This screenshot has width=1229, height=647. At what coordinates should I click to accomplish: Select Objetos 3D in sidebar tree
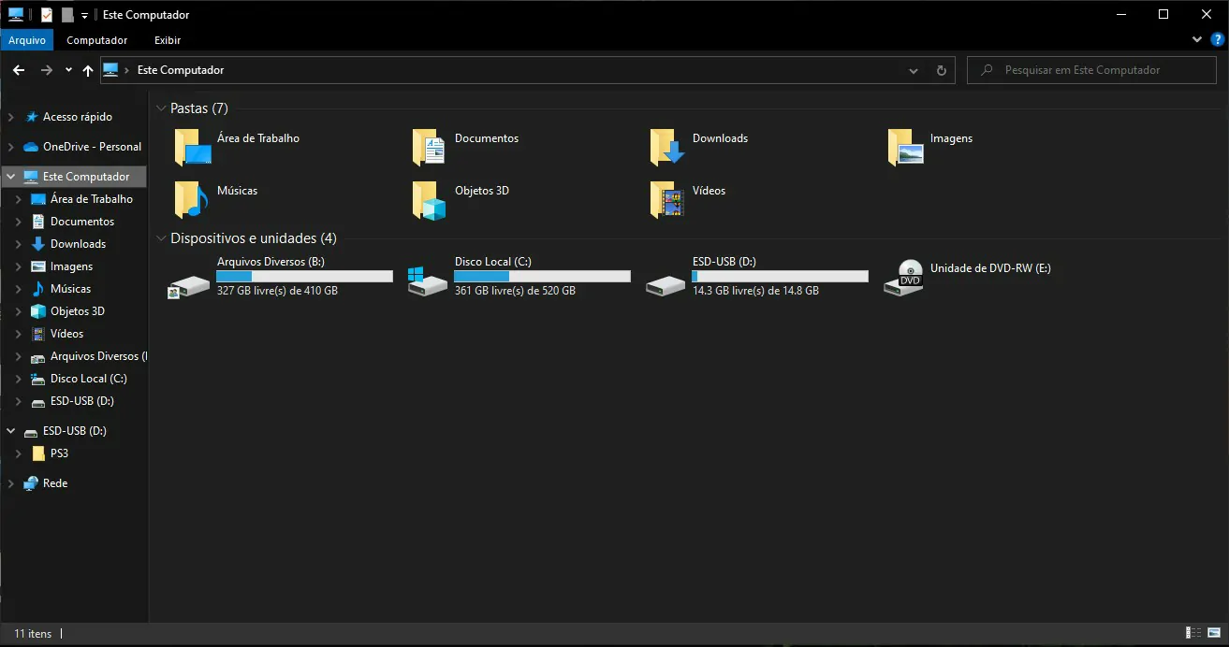[78, 311]
